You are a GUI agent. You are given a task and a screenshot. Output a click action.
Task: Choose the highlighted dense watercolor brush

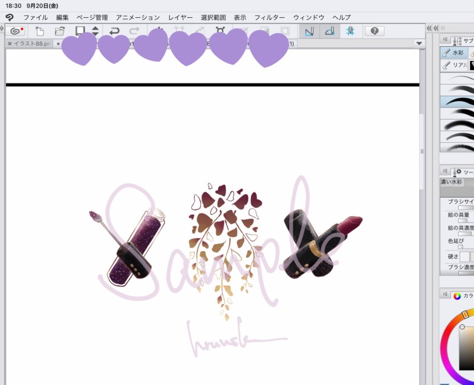457,102
